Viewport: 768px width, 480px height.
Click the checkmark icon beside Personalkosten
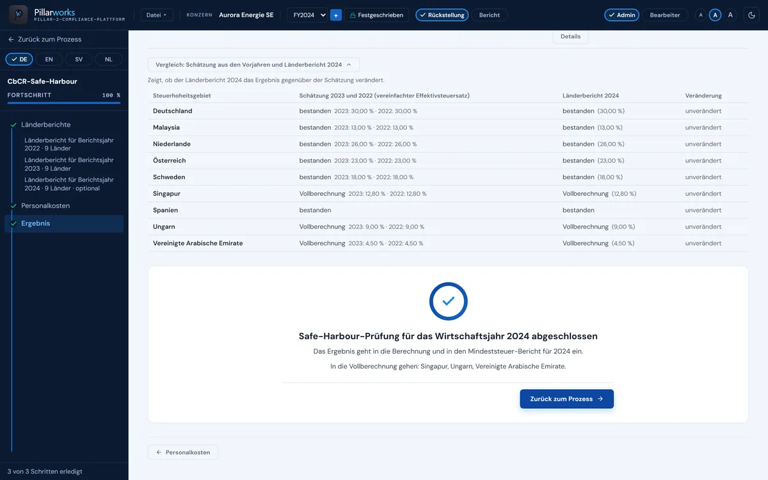(13, 206)
